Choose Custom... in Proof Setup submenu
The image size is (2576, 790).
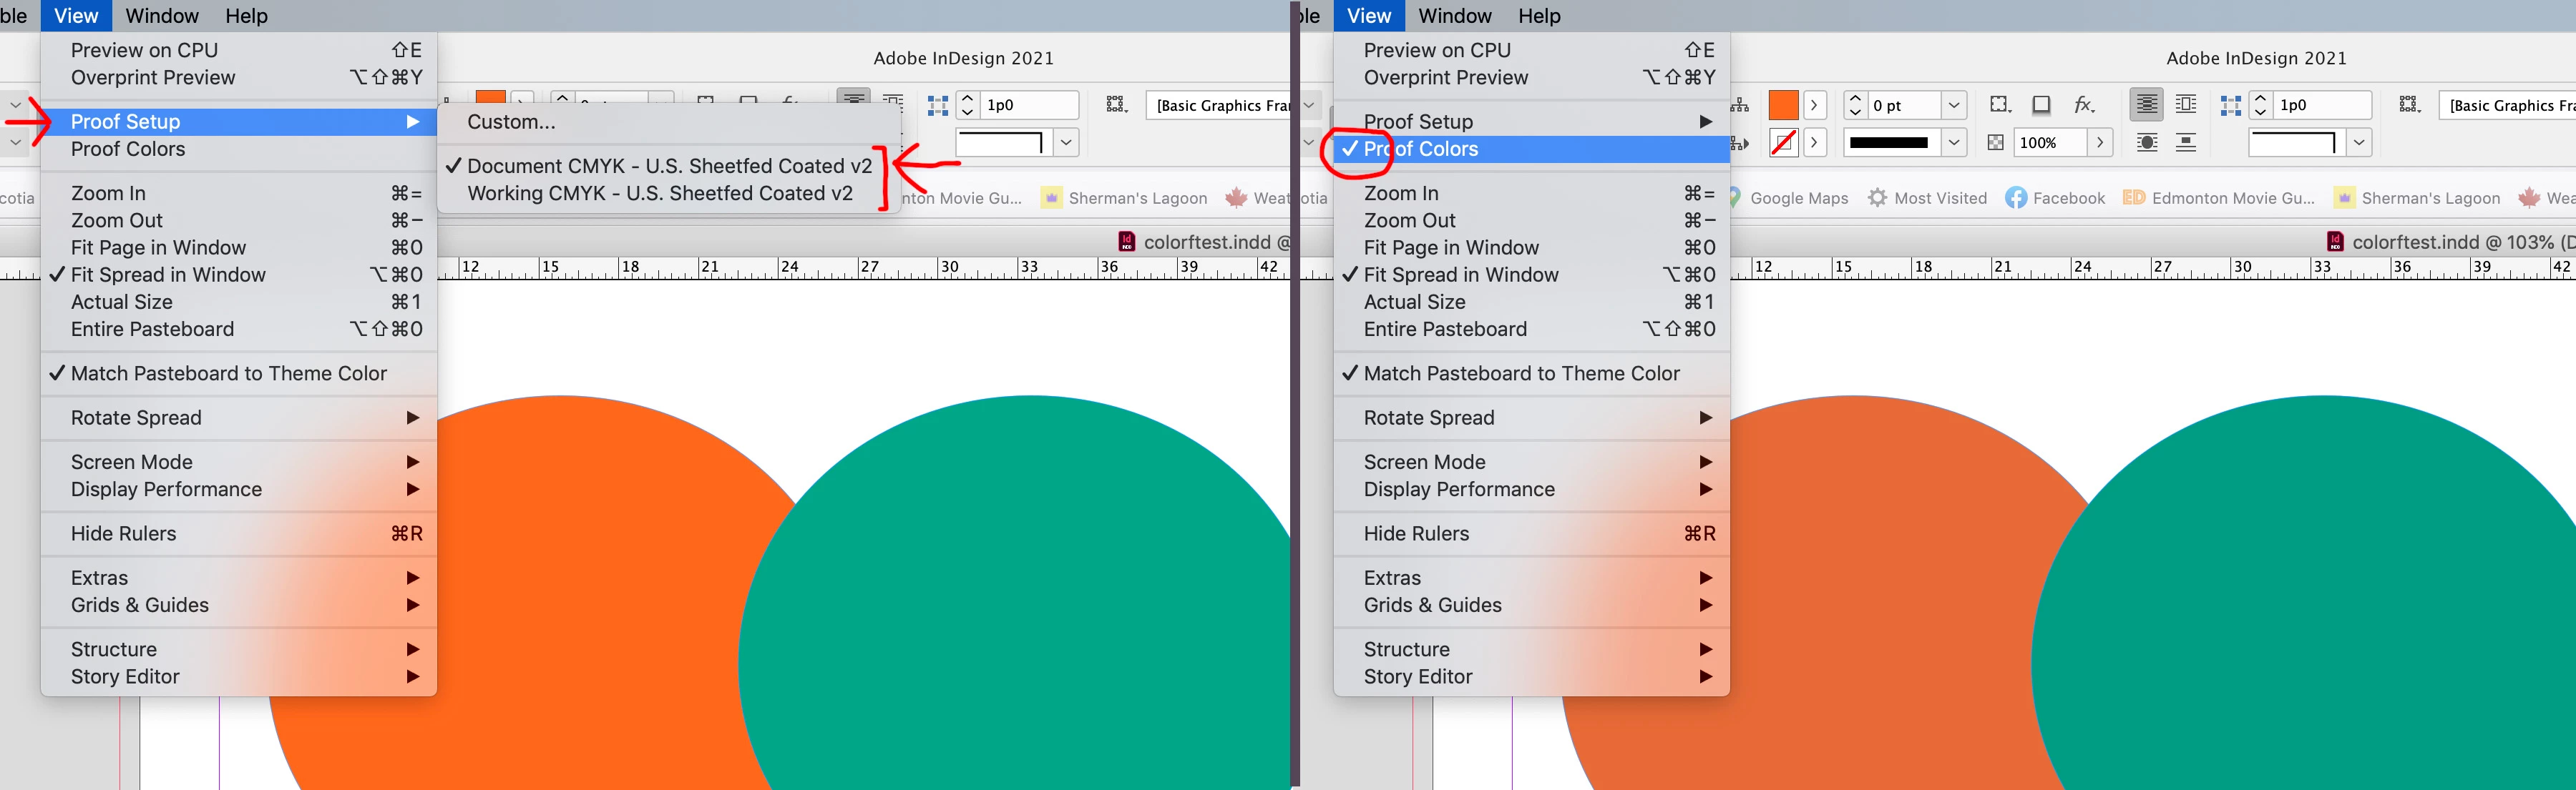click(x=511, y=122)
